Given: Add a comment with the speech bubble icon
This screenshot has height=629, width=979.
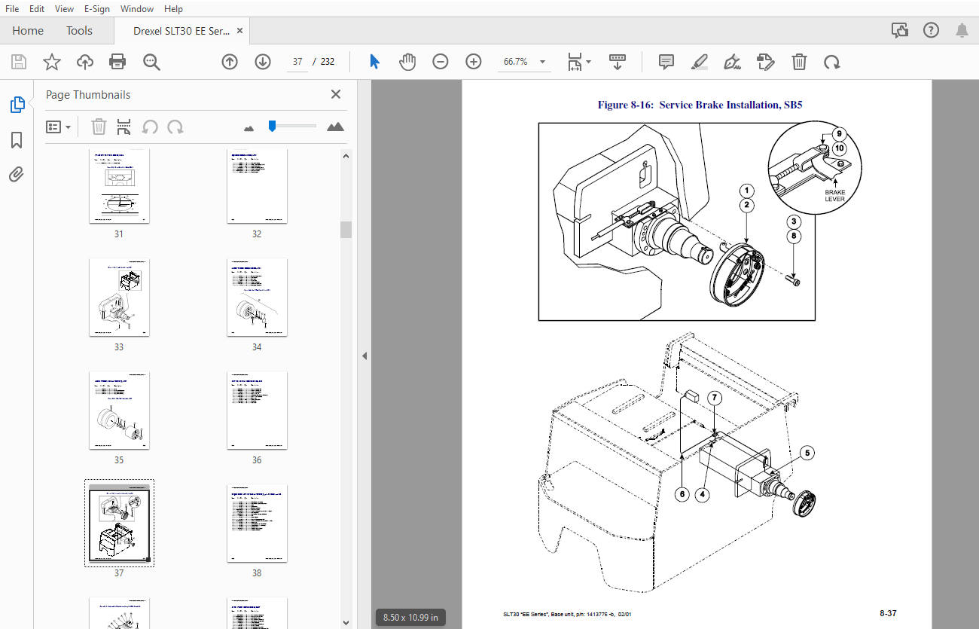Looking at the screenshot, I should pos(666,62).
